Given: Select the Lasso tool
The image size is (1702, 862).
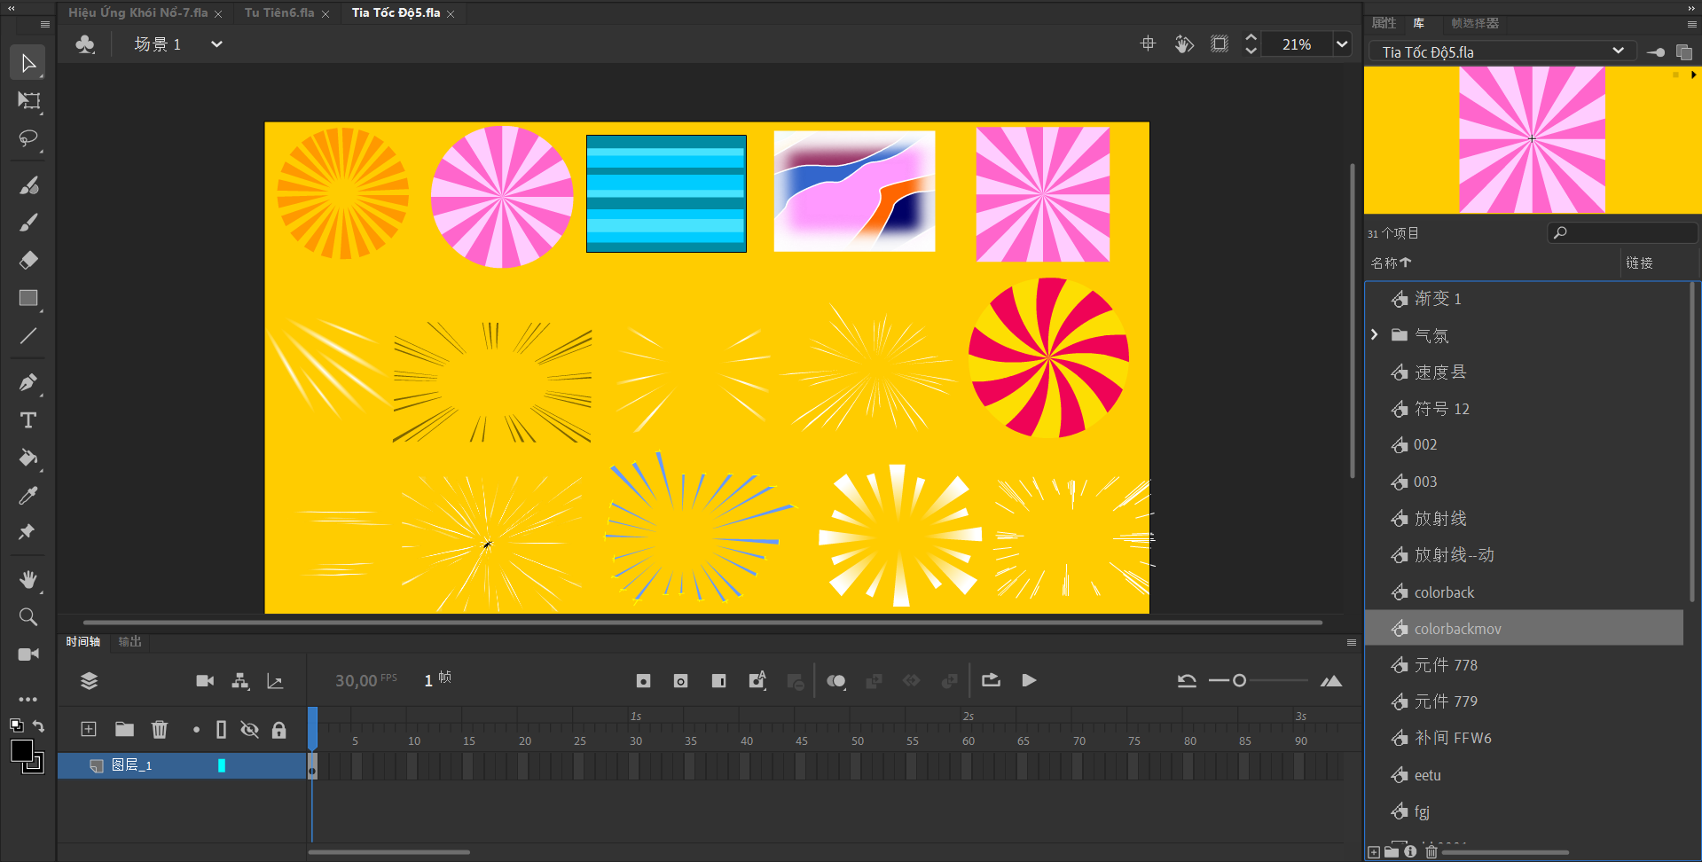Looking at the screenshot, I should [28, 139].
